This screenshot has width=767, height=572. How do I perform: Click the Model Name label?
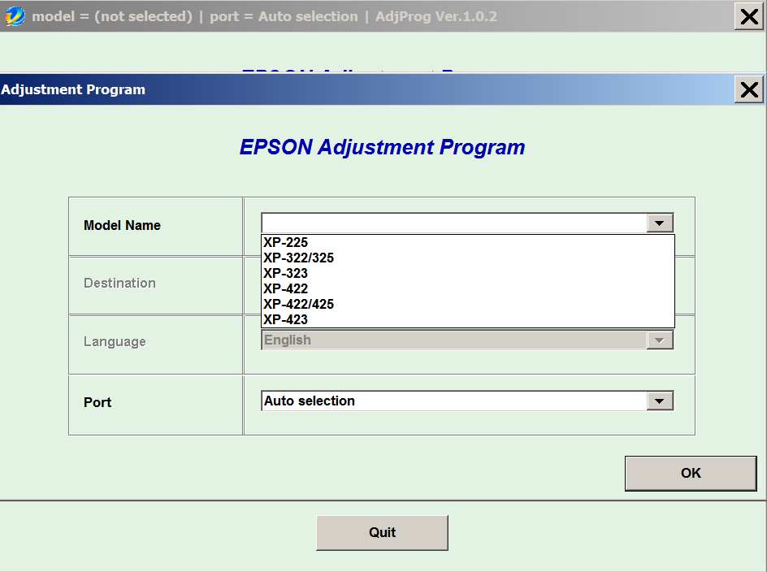[x=123, y=225]
